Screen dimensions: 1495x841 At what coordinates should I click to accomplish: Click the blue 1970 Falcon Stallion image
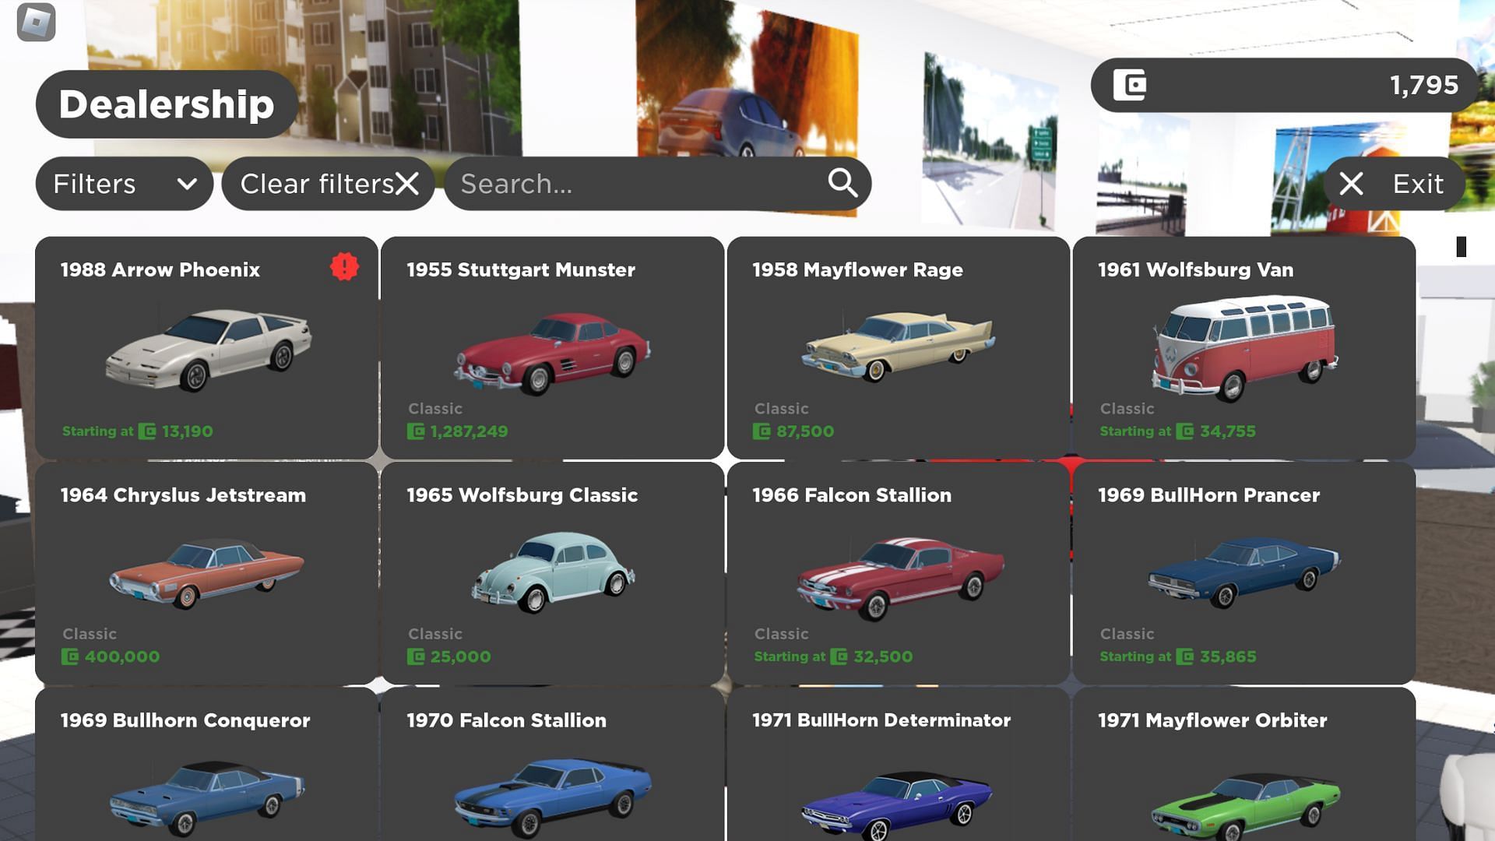(553, 799)
